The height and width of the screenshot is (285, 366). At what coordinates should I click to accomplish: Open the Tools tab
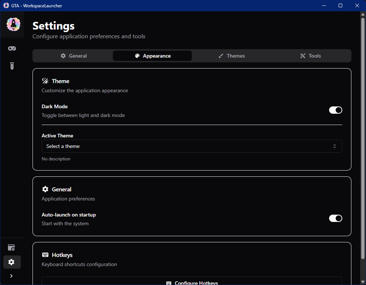pyautogui.click(x=310, y=55)
